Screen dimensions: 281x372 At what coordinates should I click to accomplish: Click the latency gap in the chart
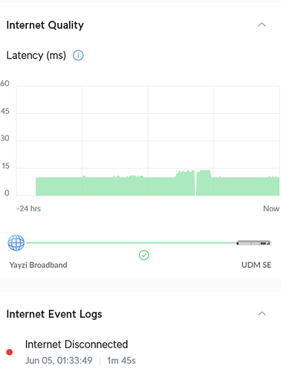[x=196, y=184]
